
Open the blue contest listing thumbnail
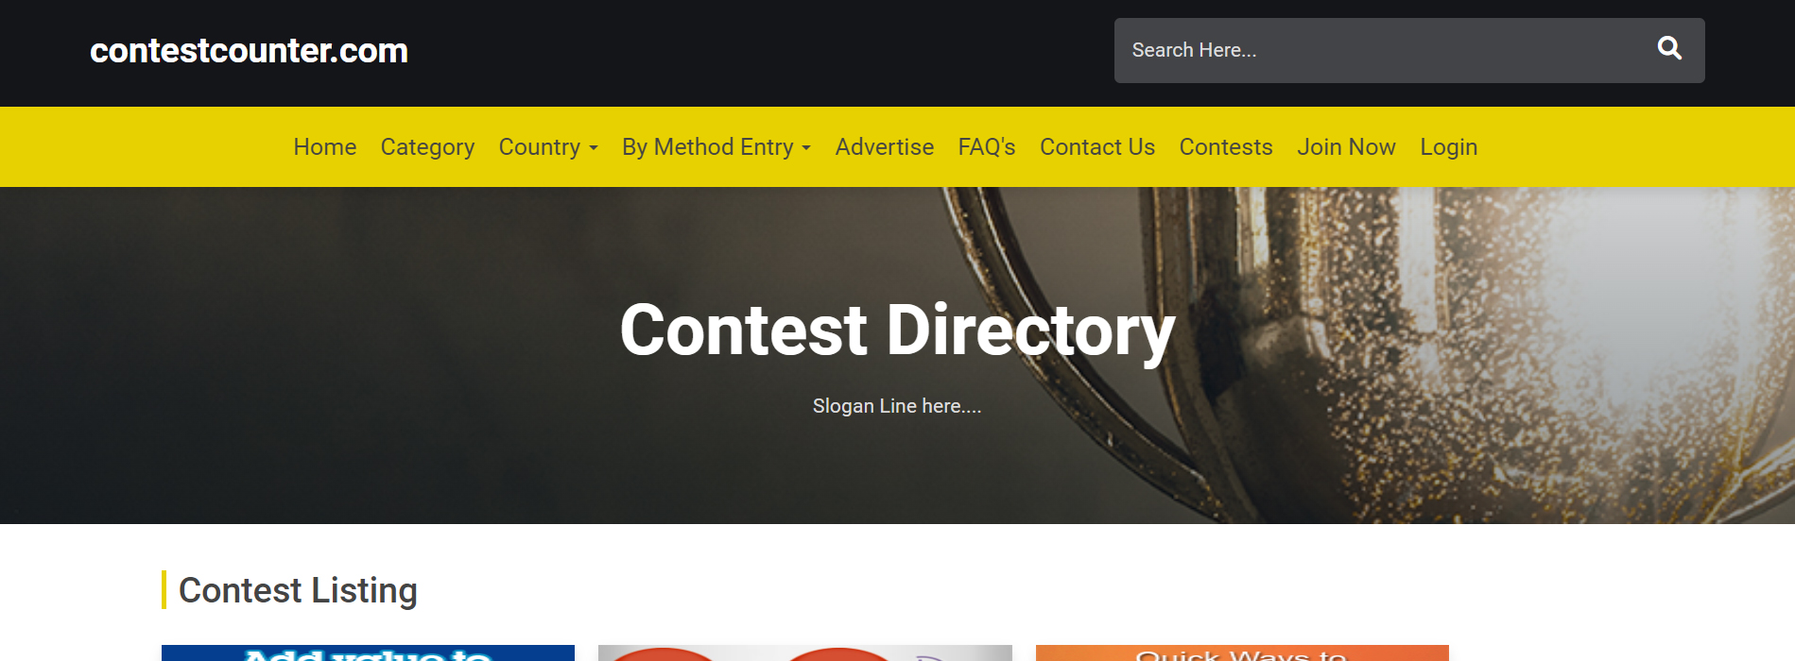click(x=368, y=653)
